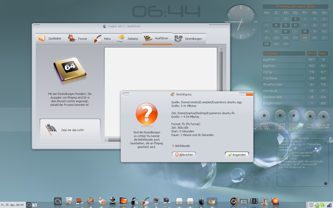Click the network signal bars tray icon
Screen dimensions: 333x208
click(329, 205)
